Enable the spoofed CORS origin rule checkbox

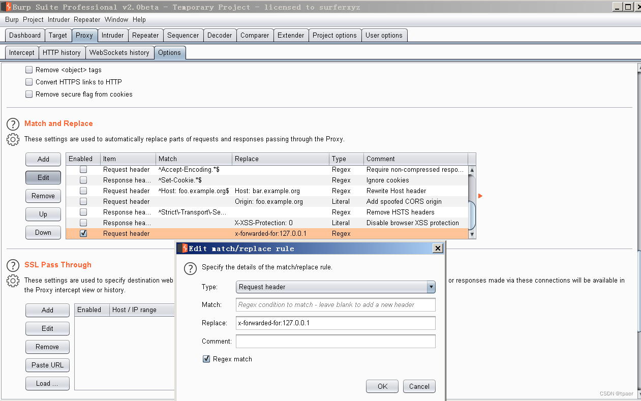83,201
